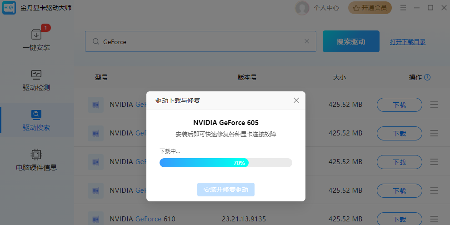The width and height of the screenshot is (450, 225).
Task: Click the 425.52 MB size in first row
Action: tap(345, 105)
